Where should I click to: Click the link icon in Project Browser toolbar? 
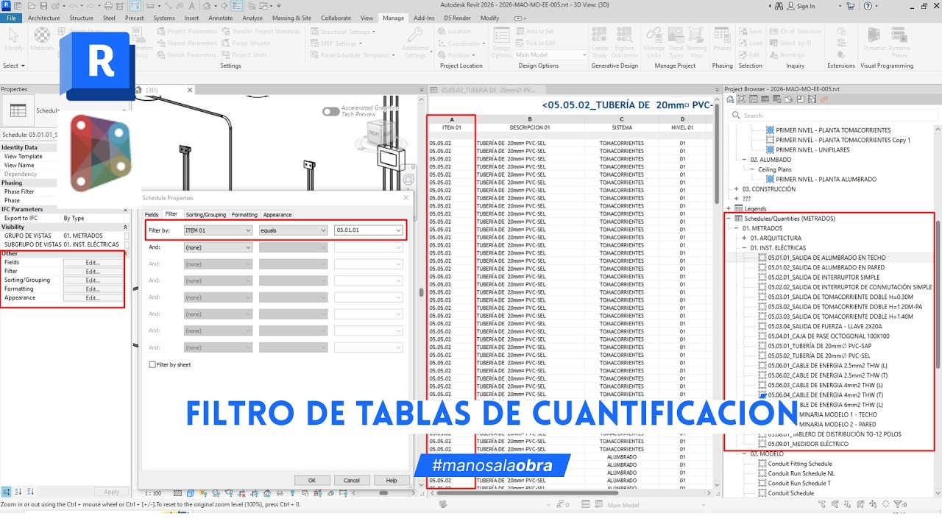pos(824,99)
